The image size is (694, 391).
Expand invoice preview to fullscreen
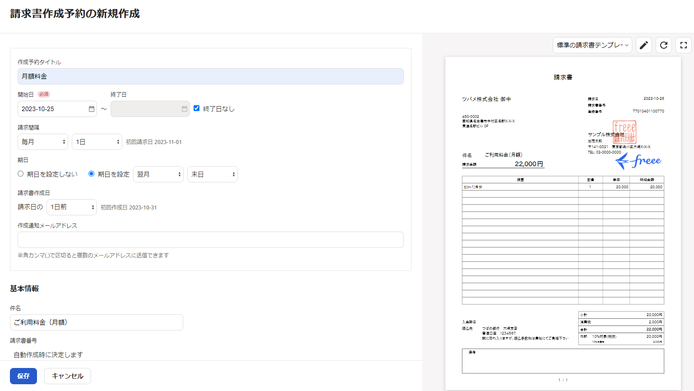coord(684,45)
